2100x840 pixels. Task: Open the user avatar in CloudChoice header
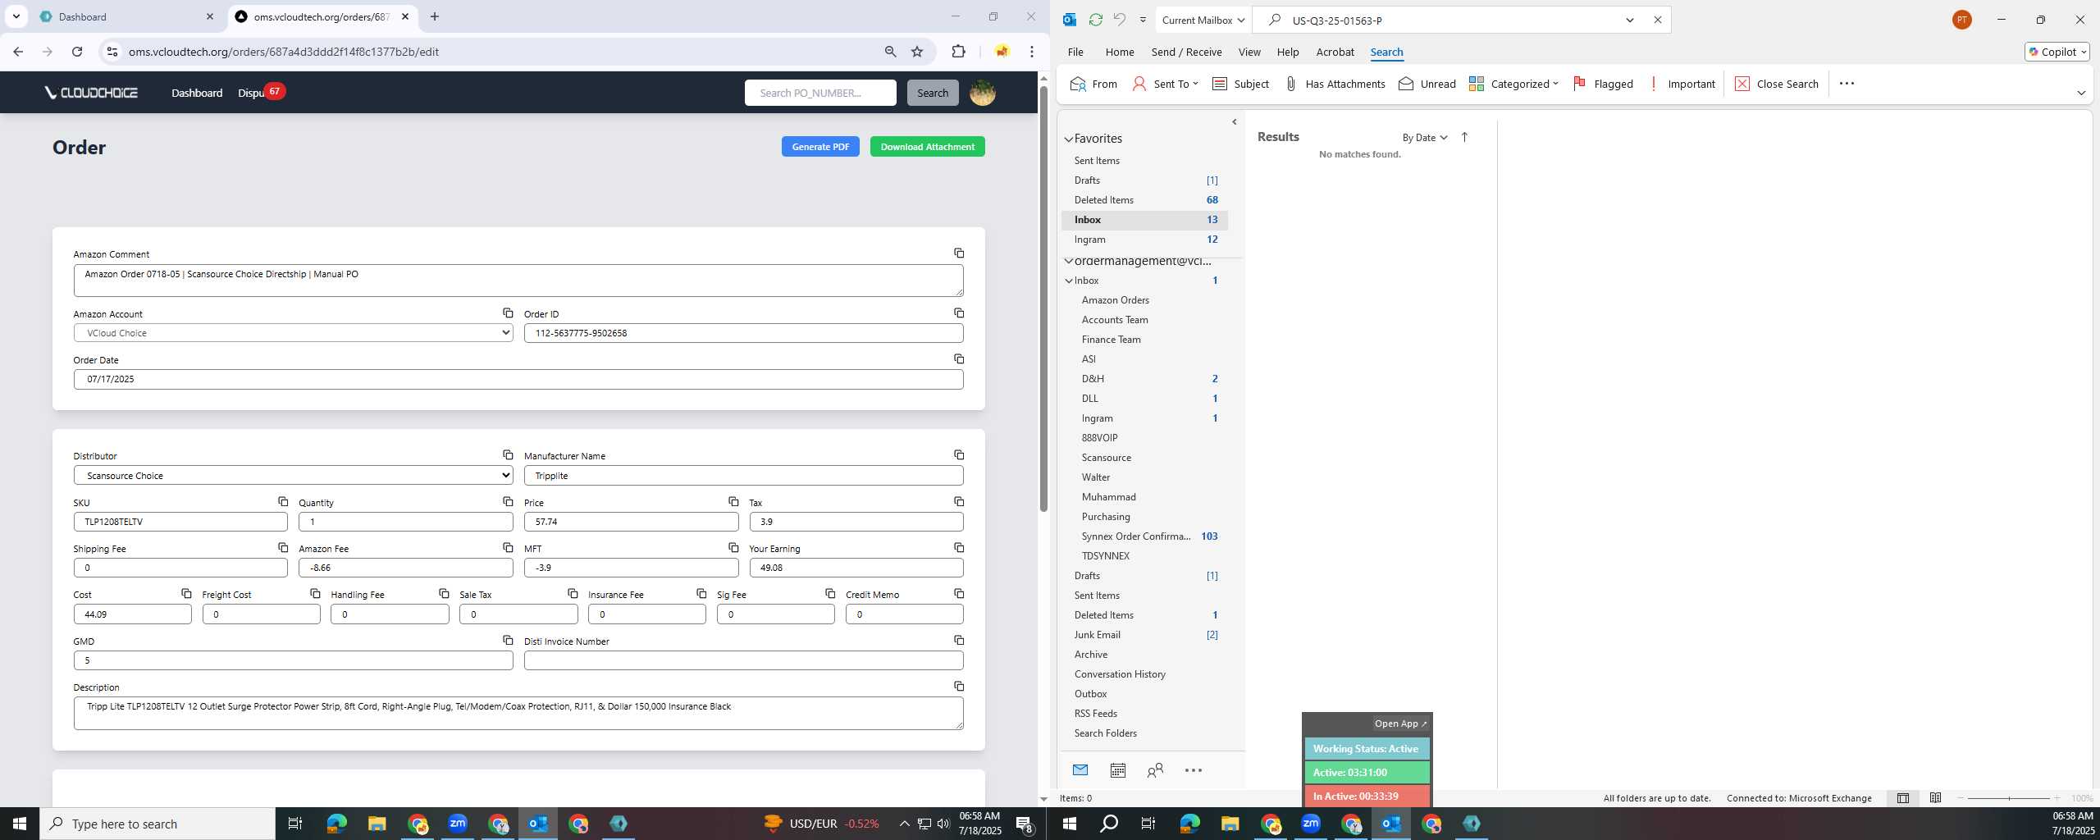pos(982,93)
